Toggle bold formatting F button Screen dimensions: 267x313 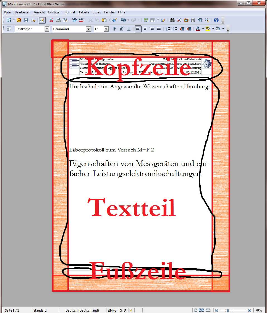pos(115,29)
